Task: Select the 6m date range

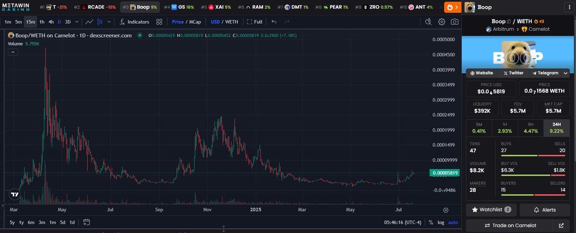Action: coord(31,222)
